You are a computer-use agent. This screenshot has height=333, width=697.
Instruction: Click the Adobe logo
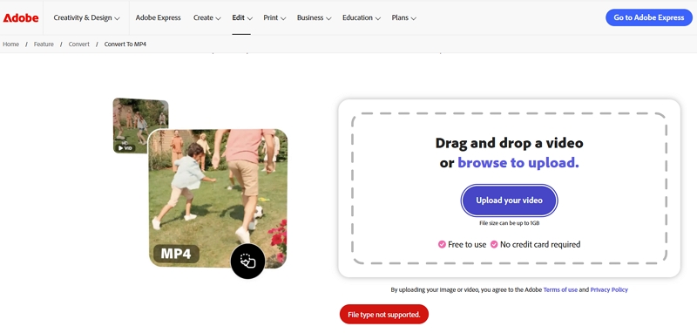tap(21, 17)
